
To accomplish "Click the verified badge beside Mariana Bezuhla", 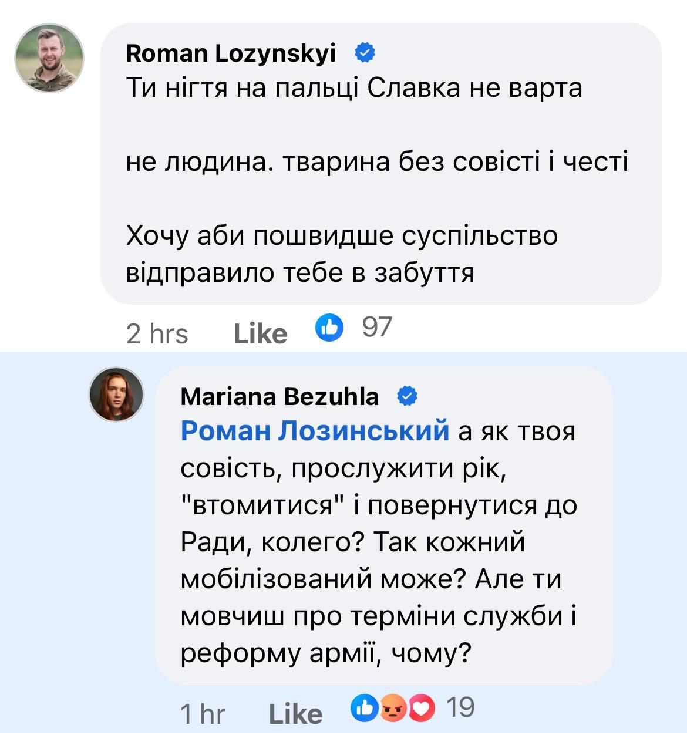I will (407, 397).
